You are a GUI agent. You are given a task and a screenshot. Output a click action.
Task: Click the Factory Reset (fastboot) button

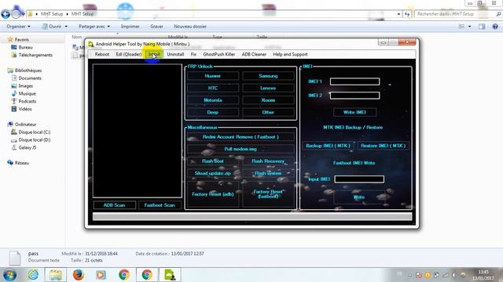(268, 194)
